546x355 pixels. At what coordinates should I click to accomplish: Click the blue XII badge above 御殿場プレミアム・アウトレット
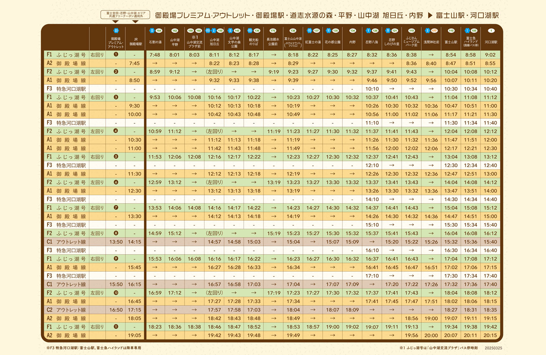tap(116, 31)
